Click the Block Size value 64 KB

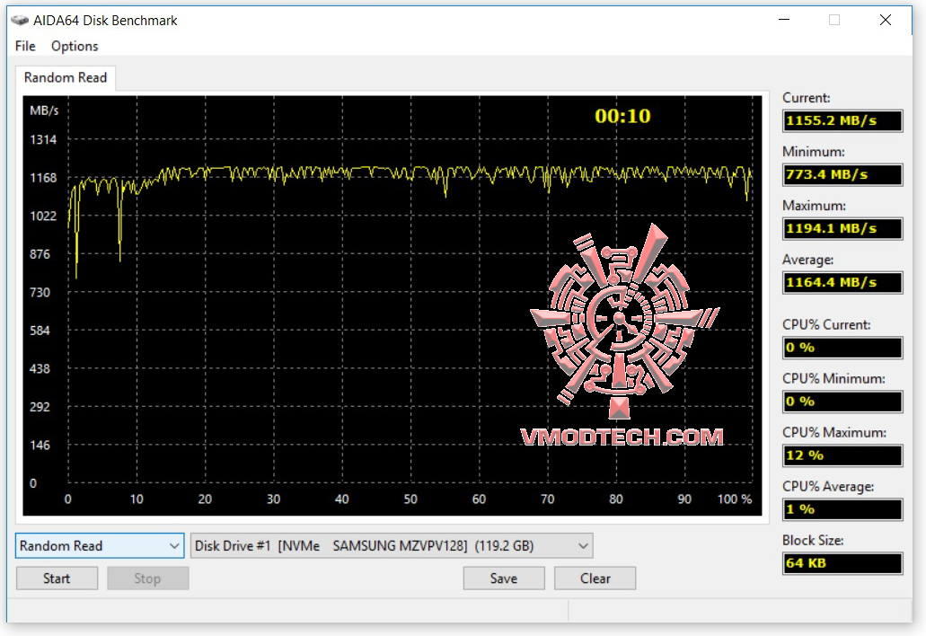[x=842, y=563]
